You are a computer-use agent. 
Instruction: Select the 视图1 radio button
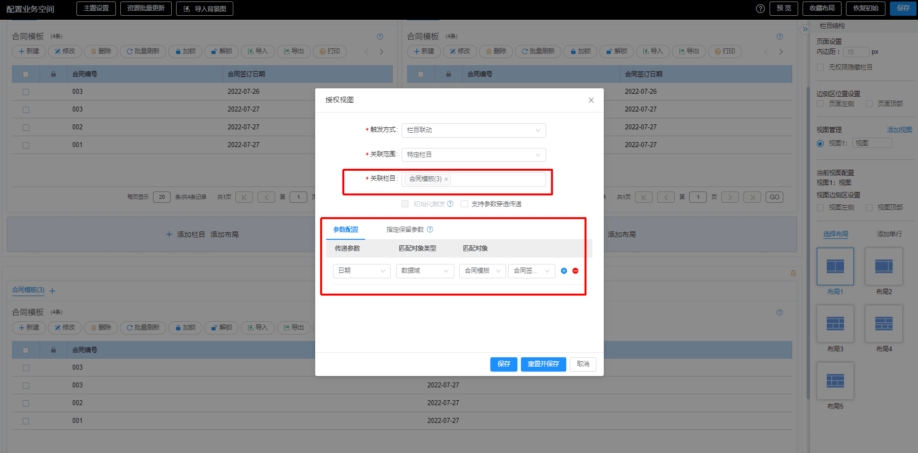pyautogui.click(x=820, y=144)
